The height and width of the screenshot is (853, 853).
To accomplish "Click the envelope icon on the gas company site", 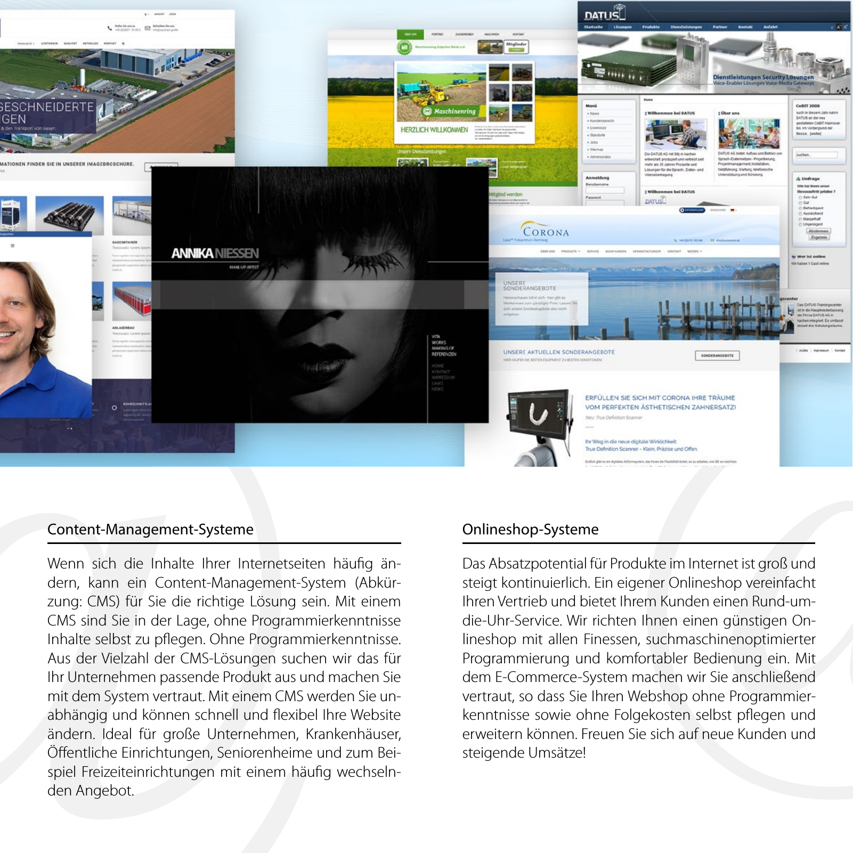I will [x=148, y=28].
